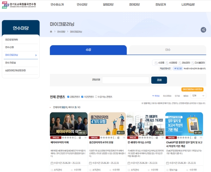Expand the 마이크로러닝 sidebar item arrow

(x=36, y=55)
